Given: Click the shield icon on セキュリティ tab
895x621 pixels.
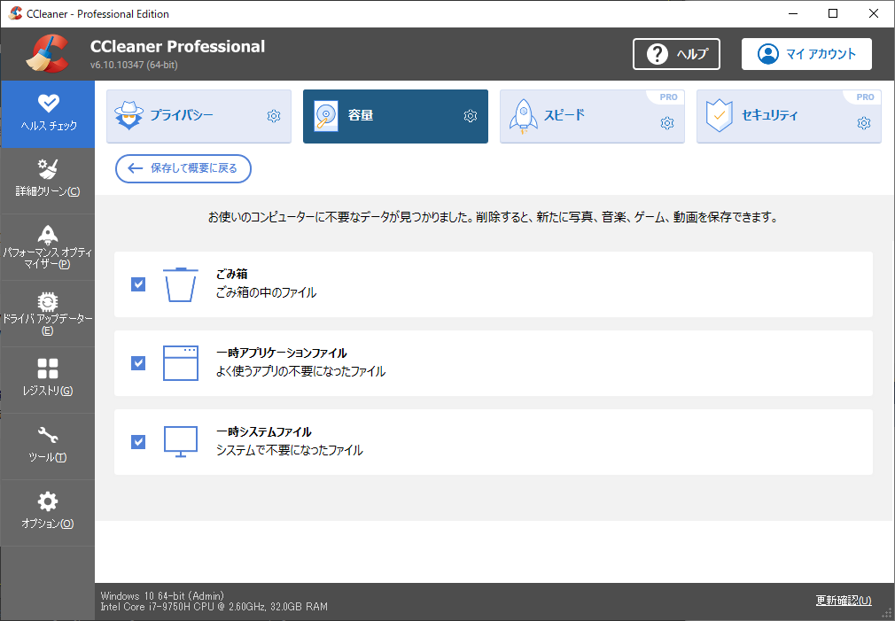Looking at the screenshot, I should [720, 116].
